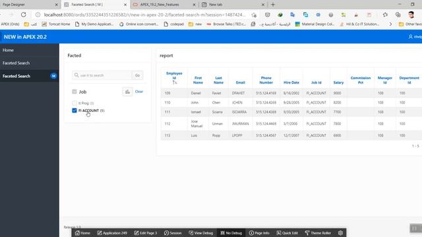This screenshot has width=422, height=237.
Task: Sort by Commission Pct column header
Action: [361, 80]
